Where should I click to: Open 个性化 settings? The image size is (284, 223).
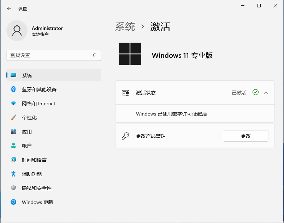[54, 118]
